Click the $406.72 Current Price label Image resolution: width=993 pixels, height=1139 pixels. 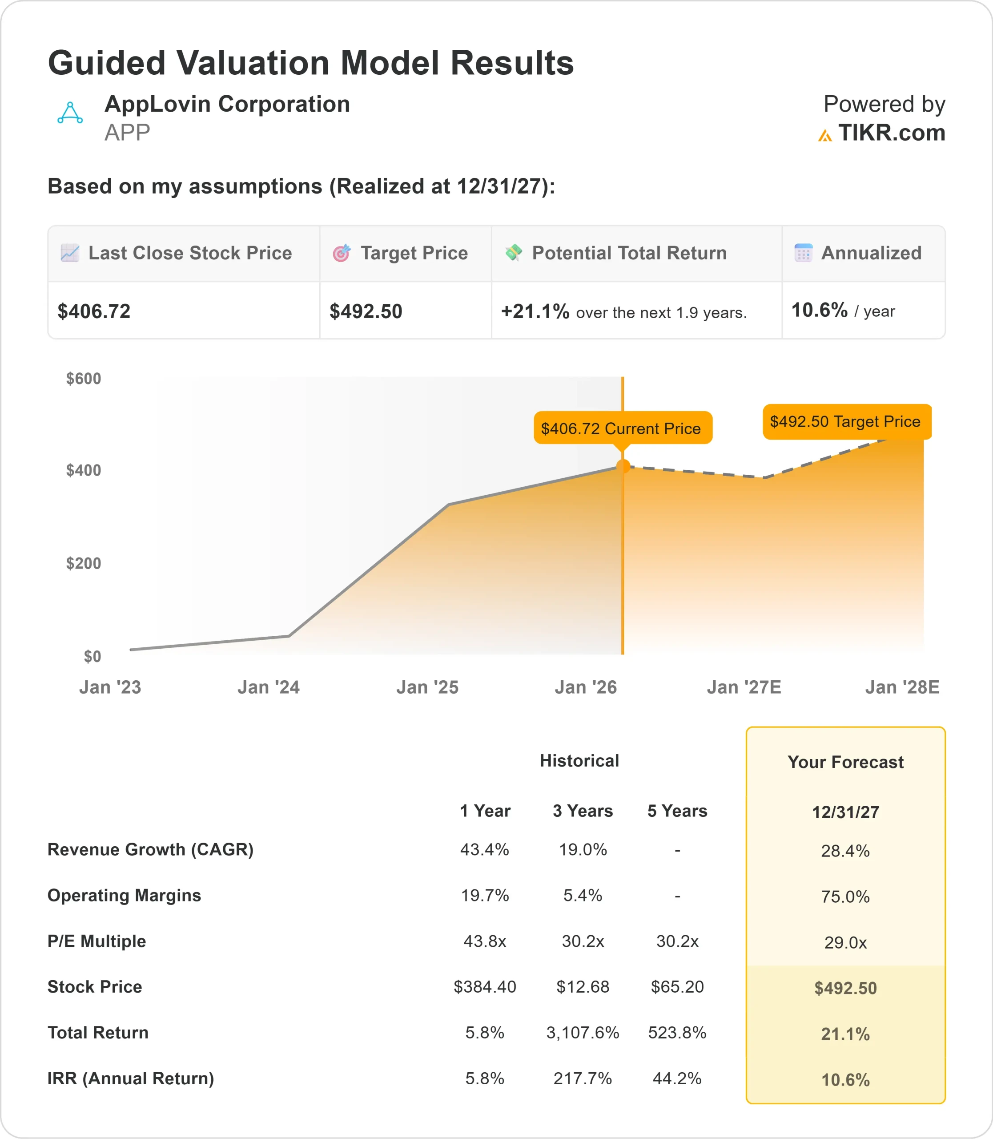[622, 428]
